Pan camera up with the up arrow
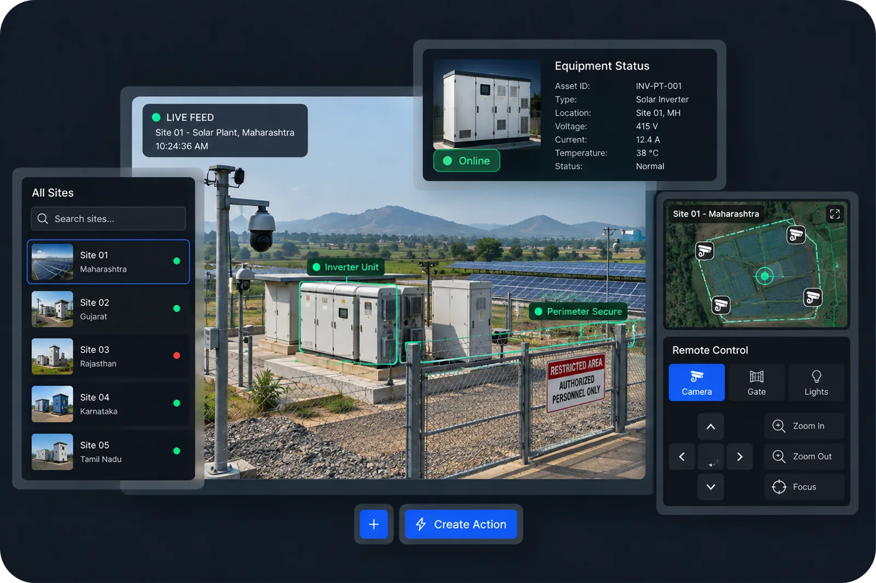Viewport: 876px width, 583px height. (711, 427)
